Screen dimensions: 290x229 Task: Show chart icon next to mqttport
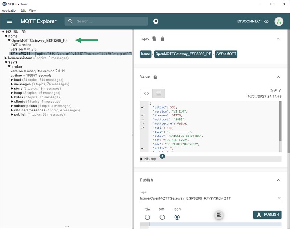142,120
